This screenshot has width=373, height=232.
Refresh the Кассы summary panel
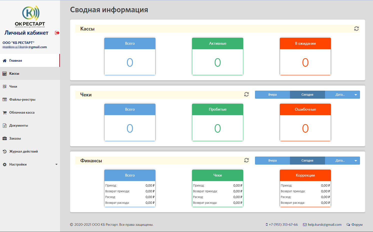pos(357,28)
